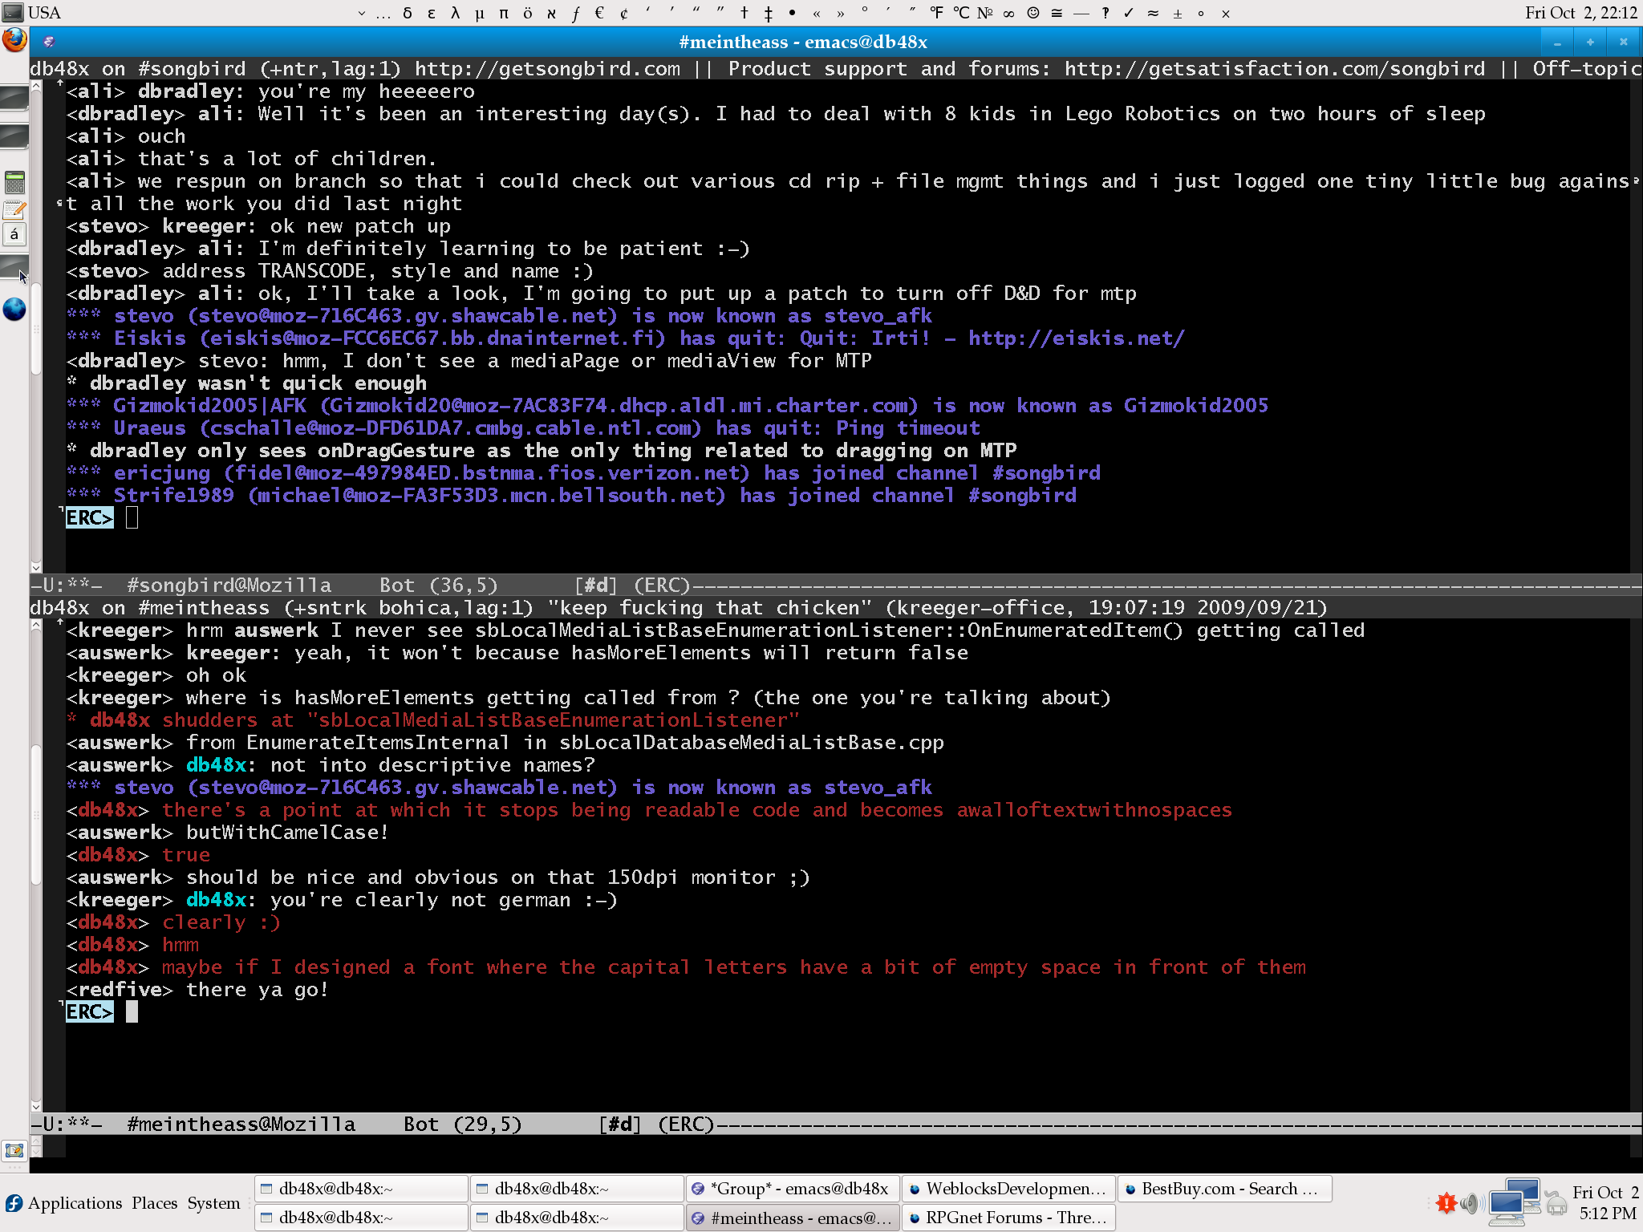Click the top clock reading Fri Oct 2, 22:12
The image size is (1643, 1232).
[1581, 13]
